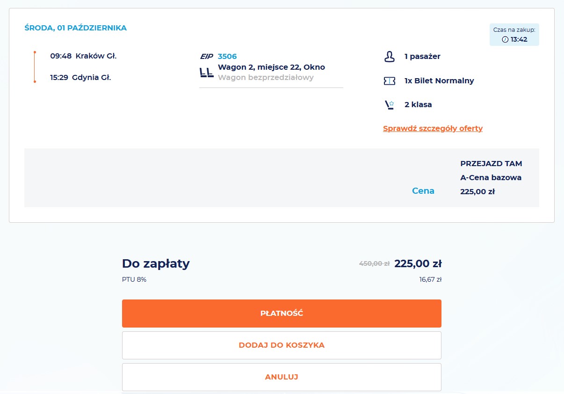Click the clock icon in purchase timer
The width and height of the screenshot is (564, 394).
pyautogui.click(x=505, y=39)
